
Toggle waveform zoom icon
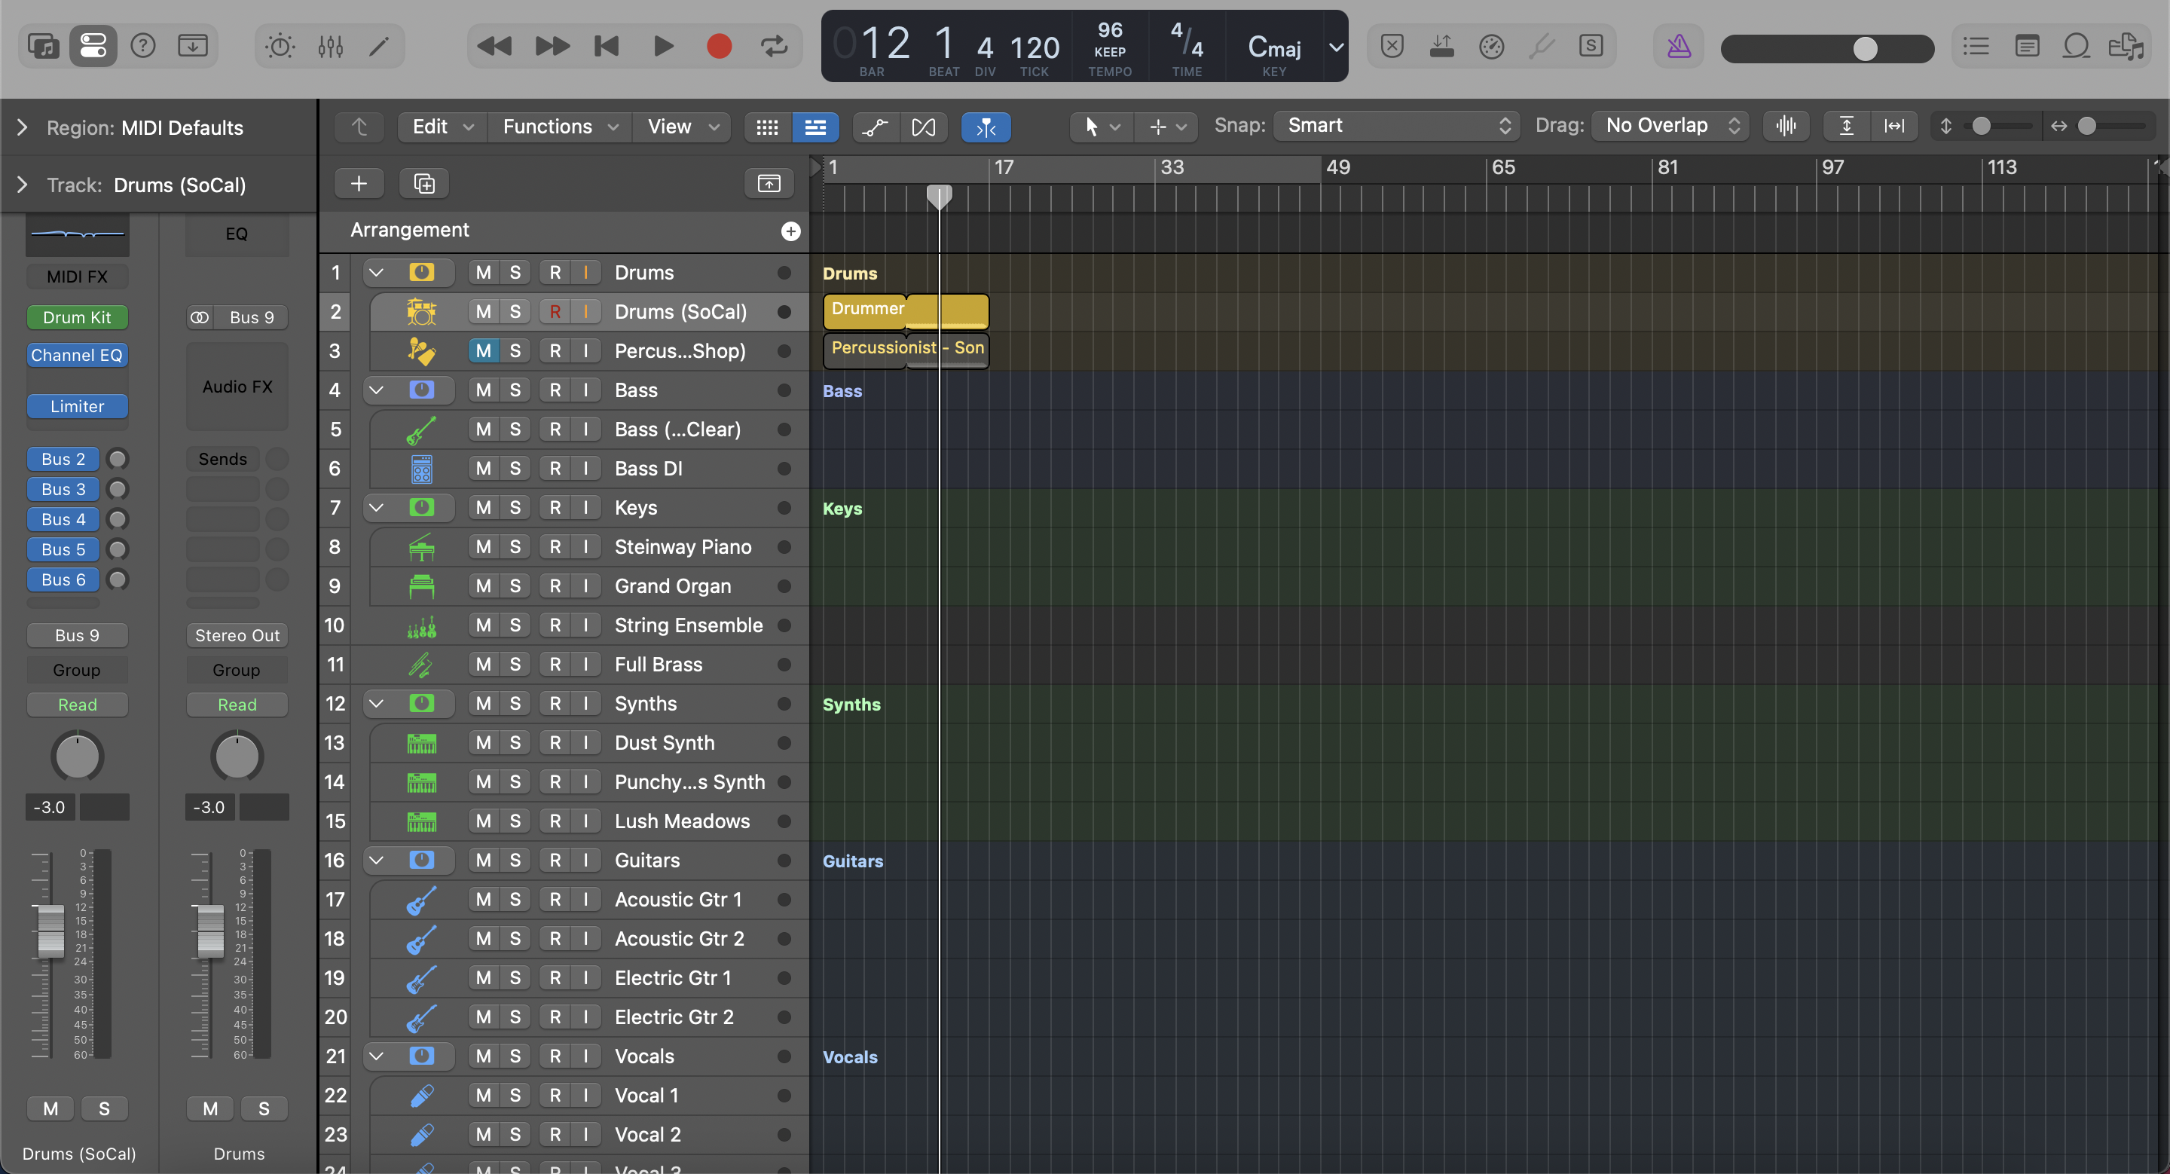click(1786, 127)
